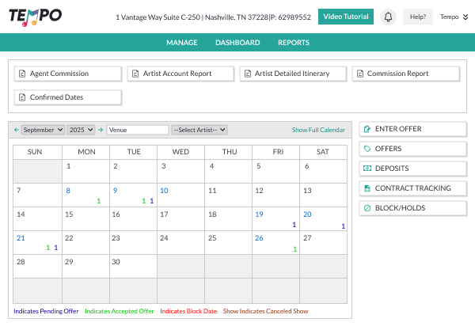Image resolution: width=475 pixels, height=330 pixels.
Task: Go to previous month arrow
Action: (x=17, y=130)
